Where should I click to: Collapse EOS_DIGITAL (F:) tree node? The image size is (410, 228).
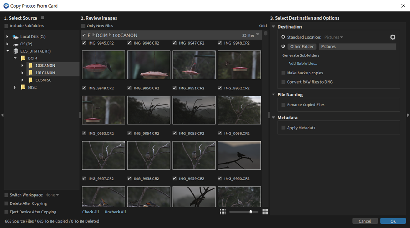(8, 51)
